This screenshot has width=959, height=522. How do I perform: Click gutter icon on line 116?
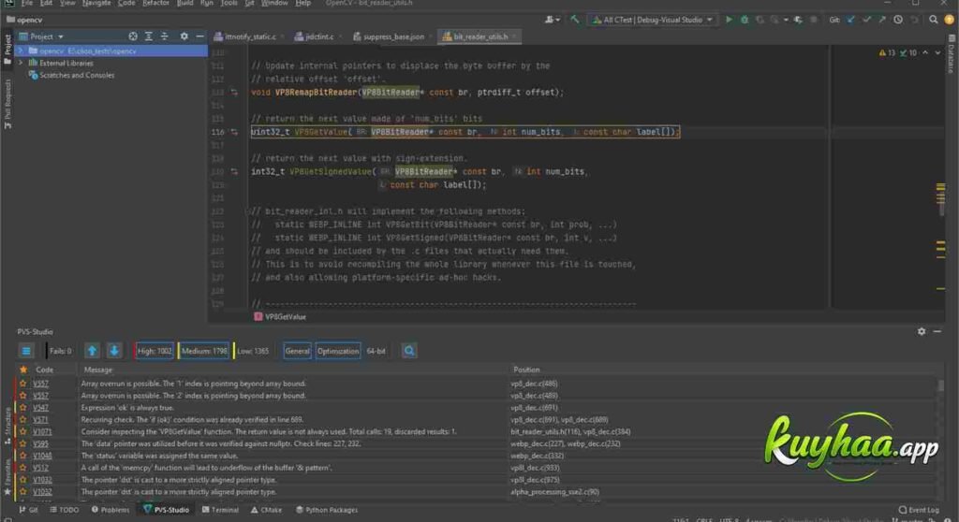pos(234,132)
